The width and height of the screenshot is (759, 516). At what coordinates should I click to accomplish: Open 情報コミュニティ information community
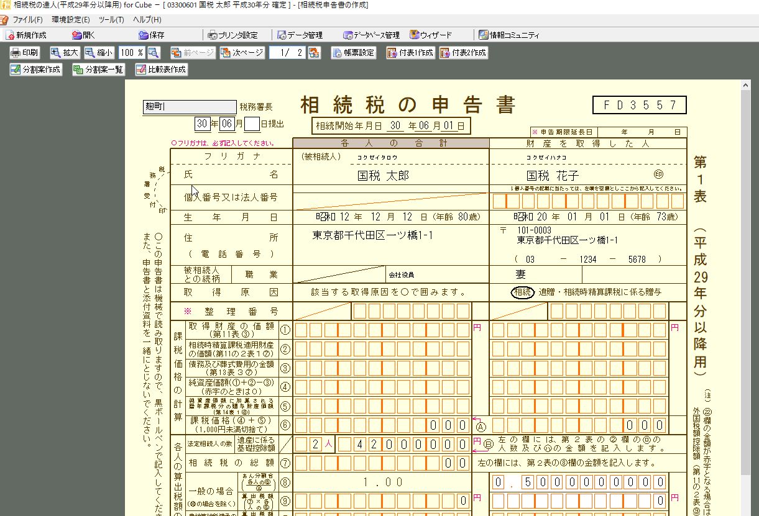click(x=509, y=35)
